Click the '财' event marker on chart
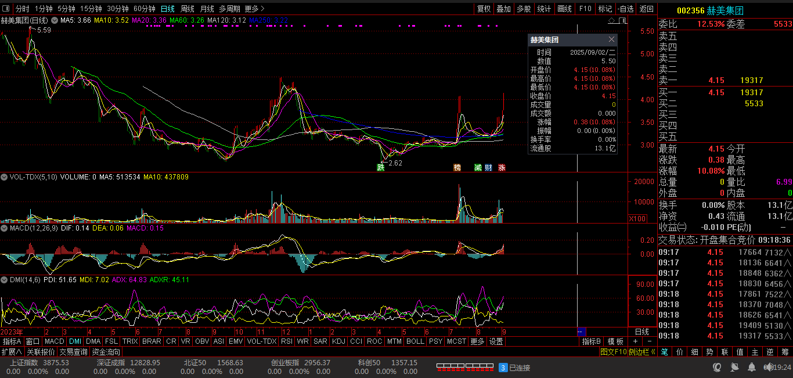Viewport: 793px width, 378px height. [489, 167]
